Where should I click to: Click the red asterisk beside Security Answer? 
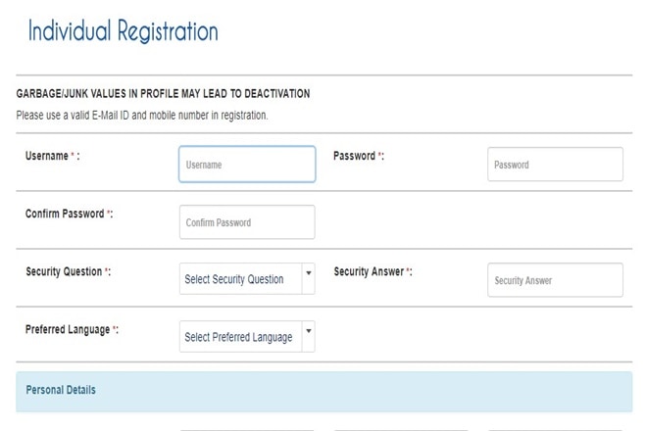(x=408, y=272)
